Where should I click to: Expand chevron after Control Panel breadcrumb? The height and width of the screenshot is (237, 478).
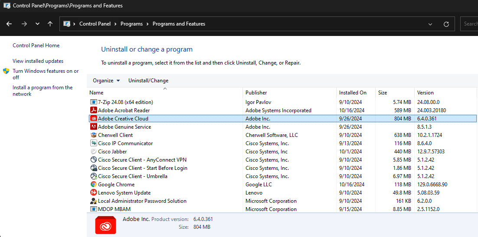(x=115, y=24)
